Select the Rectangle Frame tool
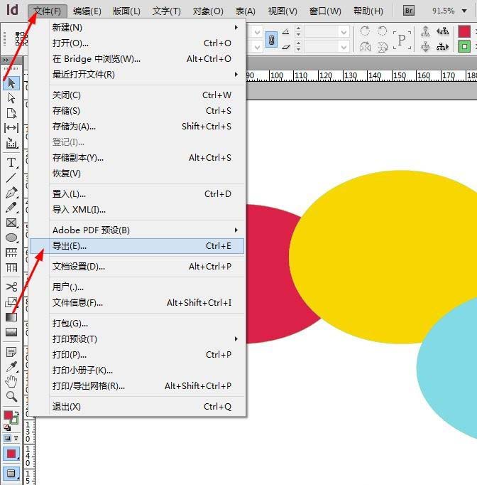Viewport: 477px width, 485px height. [11, 223]
